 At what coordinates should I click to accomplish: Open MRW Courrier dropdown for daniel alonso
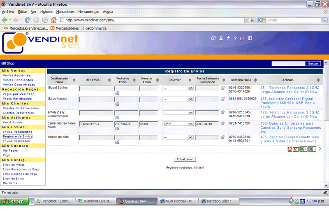[x=178, y=124]
